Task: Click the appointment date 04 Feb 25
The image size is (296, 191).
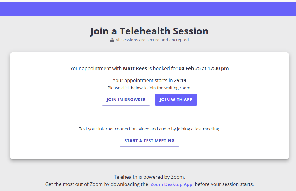Action: 190,68
